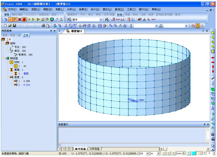Collapse the 厚度: 2 tree node
The image size is (217, 157).
(x=7, y=77)
